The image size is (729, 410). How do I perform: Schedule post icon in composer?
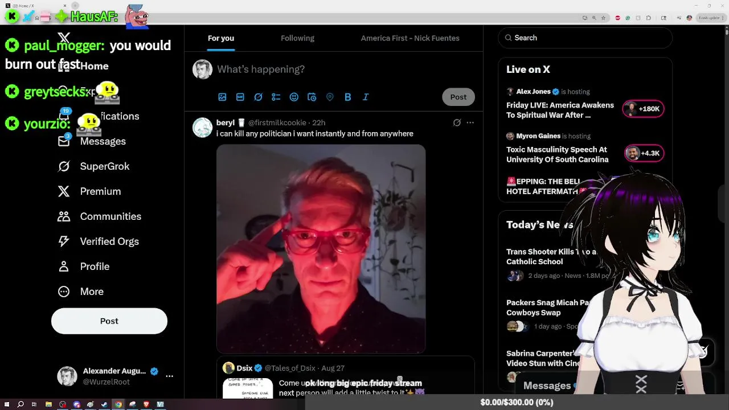click(x=312, y=97)
